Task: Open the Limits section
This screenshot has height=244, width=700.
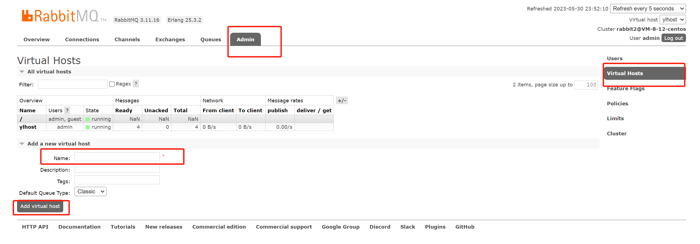Action: [615, 118]
